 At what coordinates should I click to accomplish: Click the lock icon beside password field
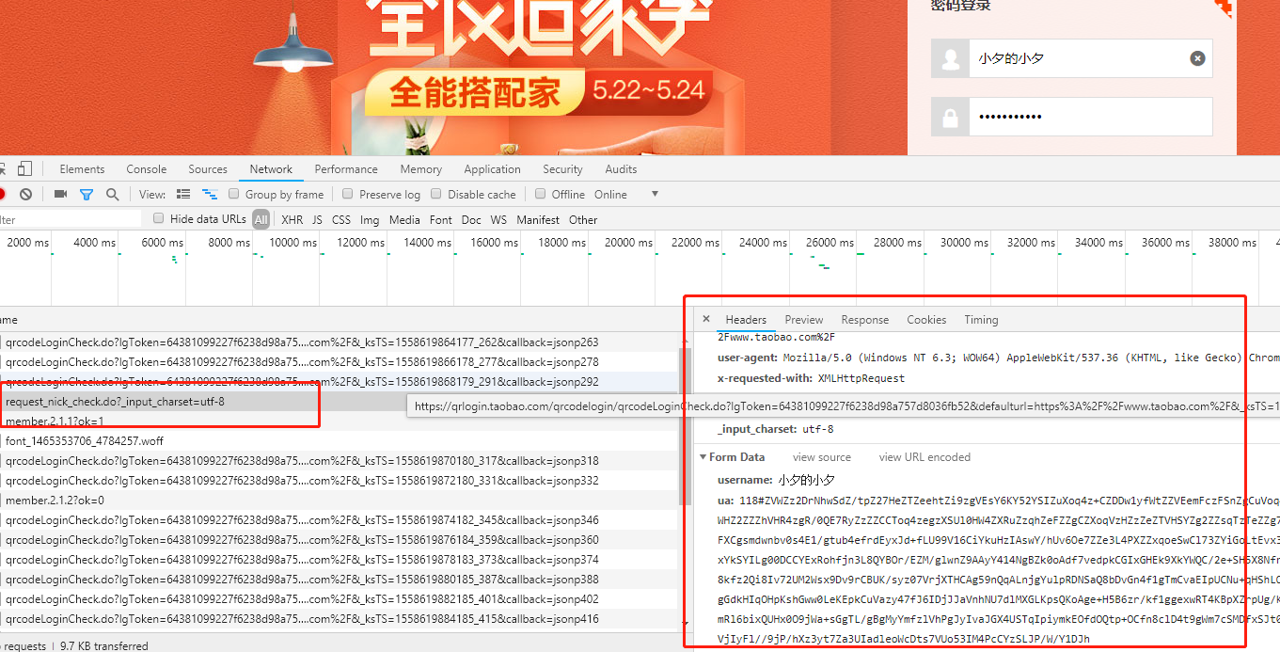coord(950,117)
